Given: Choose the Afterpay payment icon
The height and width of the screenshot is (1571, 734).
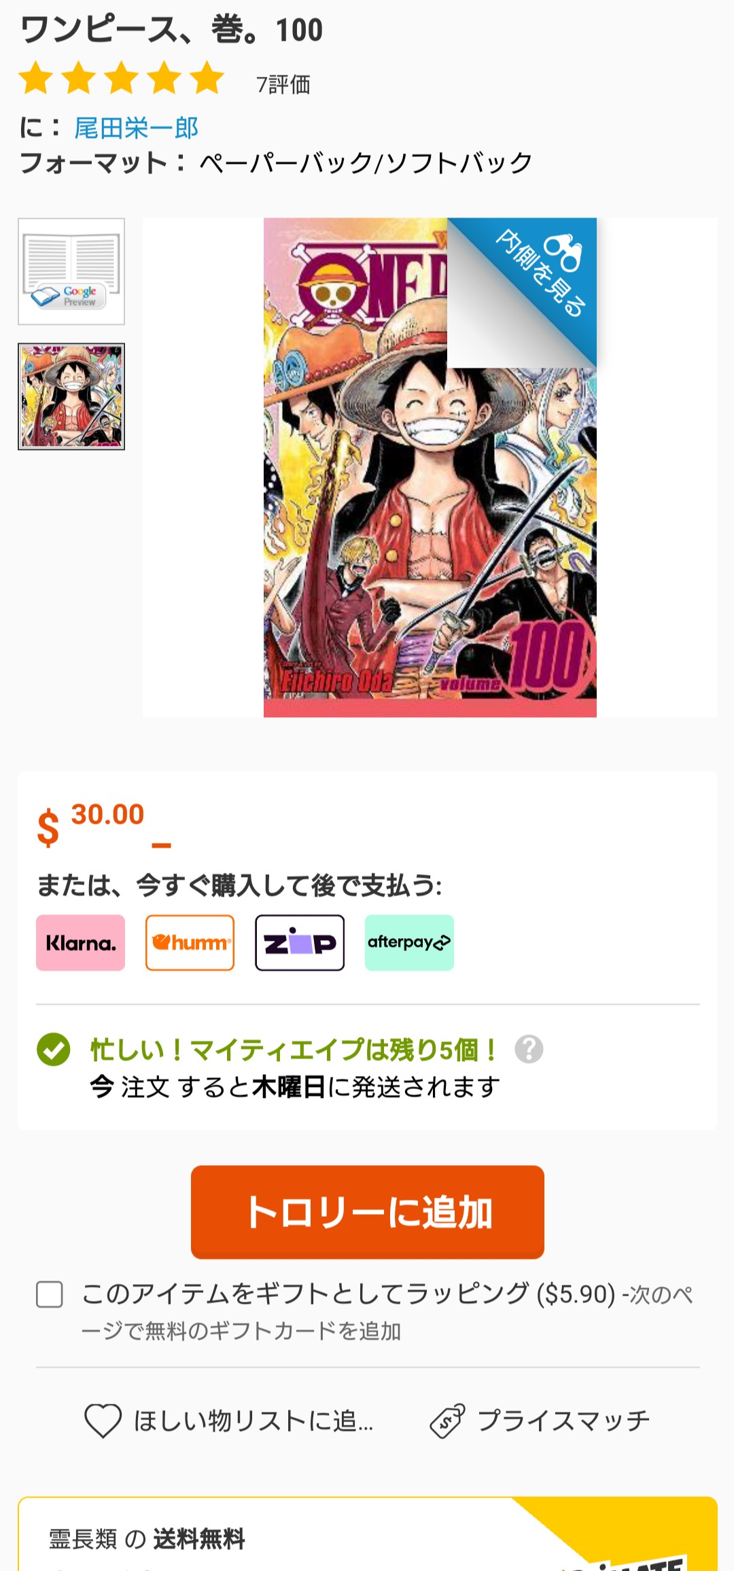Looking at the screenshot, I should point(409,942).
